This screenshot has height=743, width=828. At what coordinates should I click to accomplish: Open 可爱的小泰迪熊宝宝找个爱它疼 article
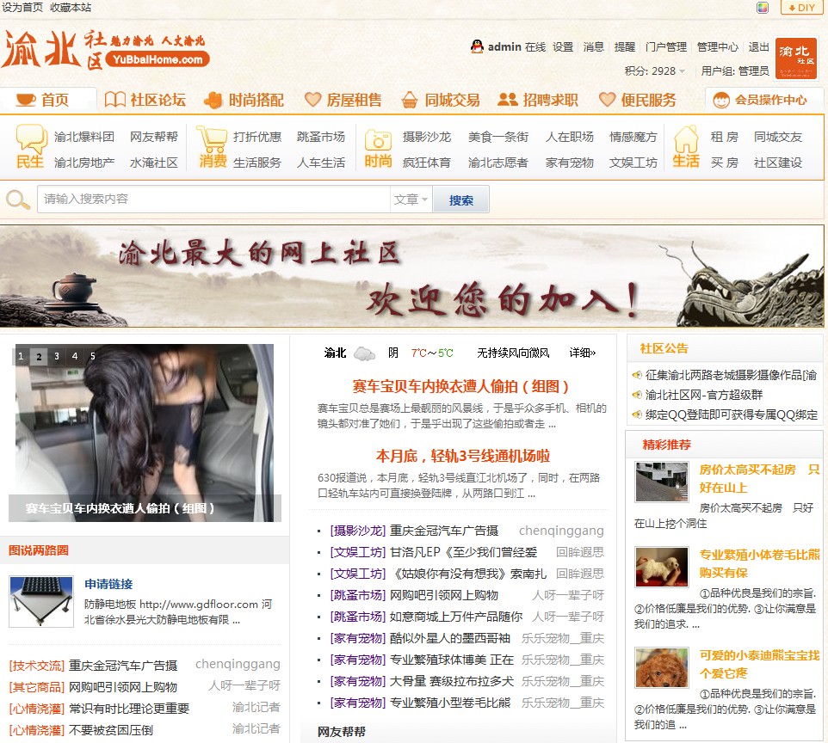(x=759, y=665)
